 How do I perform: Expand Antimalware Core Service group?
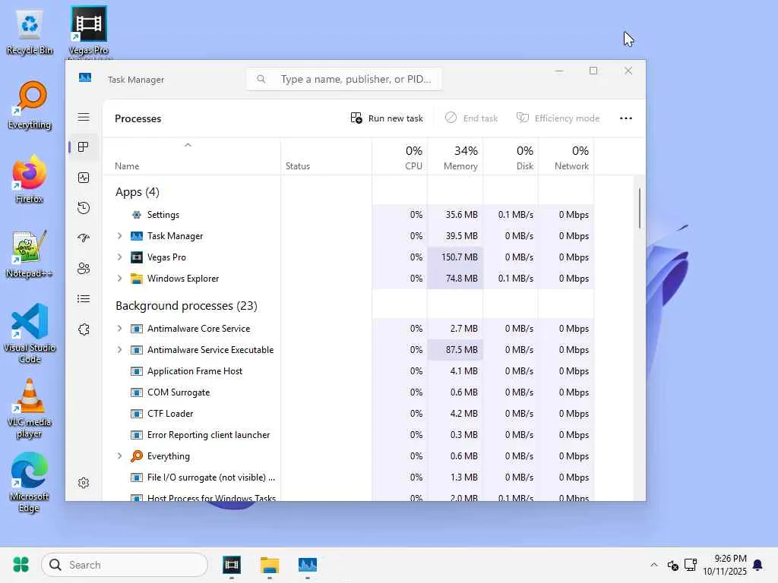point(119,329)
